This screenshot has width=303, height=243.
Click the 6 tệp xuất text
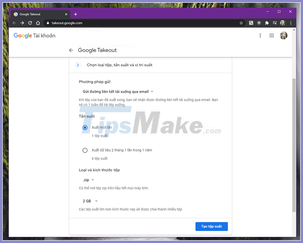coord(99,159)
